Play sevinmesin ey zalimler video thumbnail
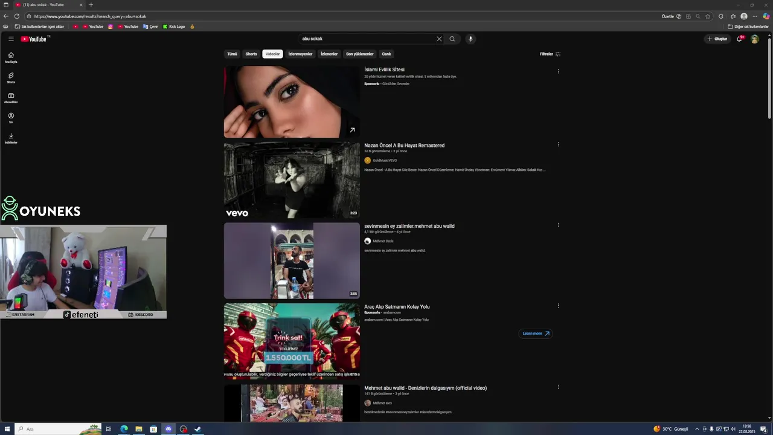 tap(292, 260)
